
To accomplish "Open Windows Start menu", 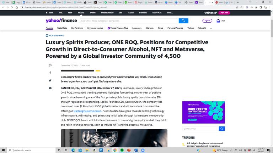I will tap(3, 150).
